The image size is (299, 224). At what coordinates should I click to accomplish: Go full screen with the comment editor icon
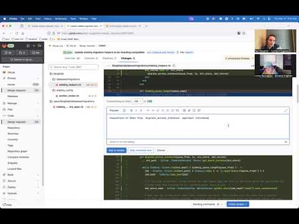point(286,111)
